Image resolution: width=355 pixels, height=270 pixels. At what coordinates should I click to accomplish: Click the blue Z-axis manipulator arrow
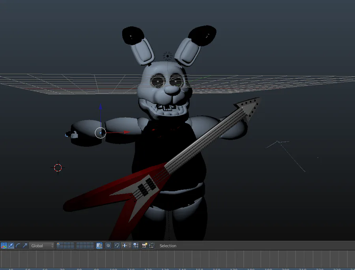click(101, 107)
